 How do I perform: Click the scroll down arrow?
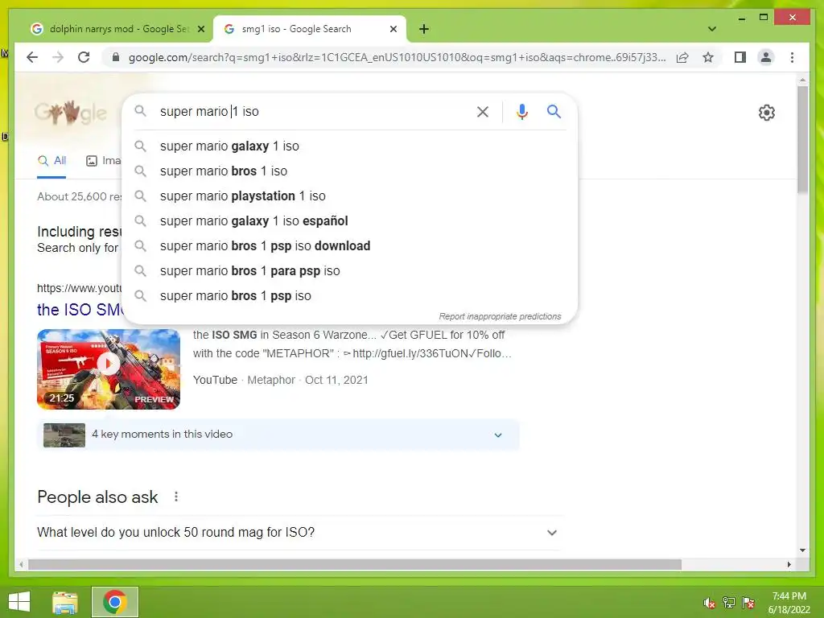(802, 550)
